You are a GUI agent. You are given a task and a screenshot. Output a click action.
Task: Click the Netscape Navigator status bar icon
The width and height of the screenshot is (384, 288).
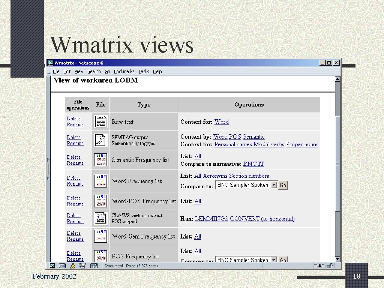[52, 266]
